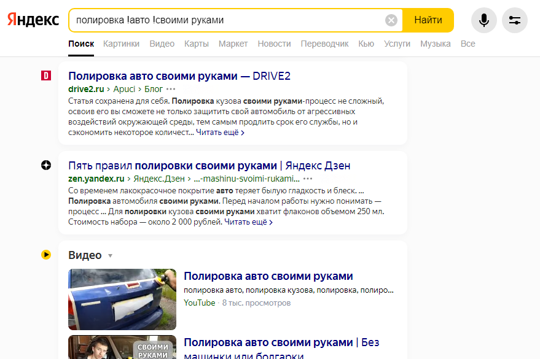Click the Видео block heading
The image size is (540, 359).
(x=85, y=255)
